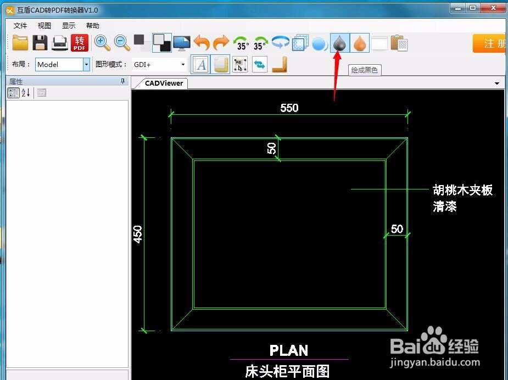Click the 550 dimension text
The image size is (508, 380).
click(x=289, y=108)
